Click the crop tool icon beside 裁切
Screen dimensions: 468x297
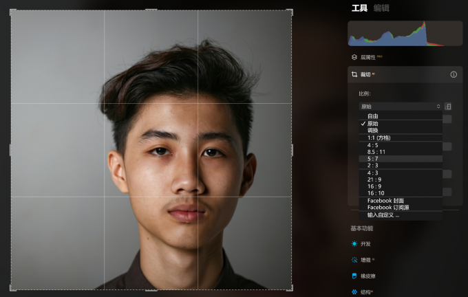pos(354,74)
